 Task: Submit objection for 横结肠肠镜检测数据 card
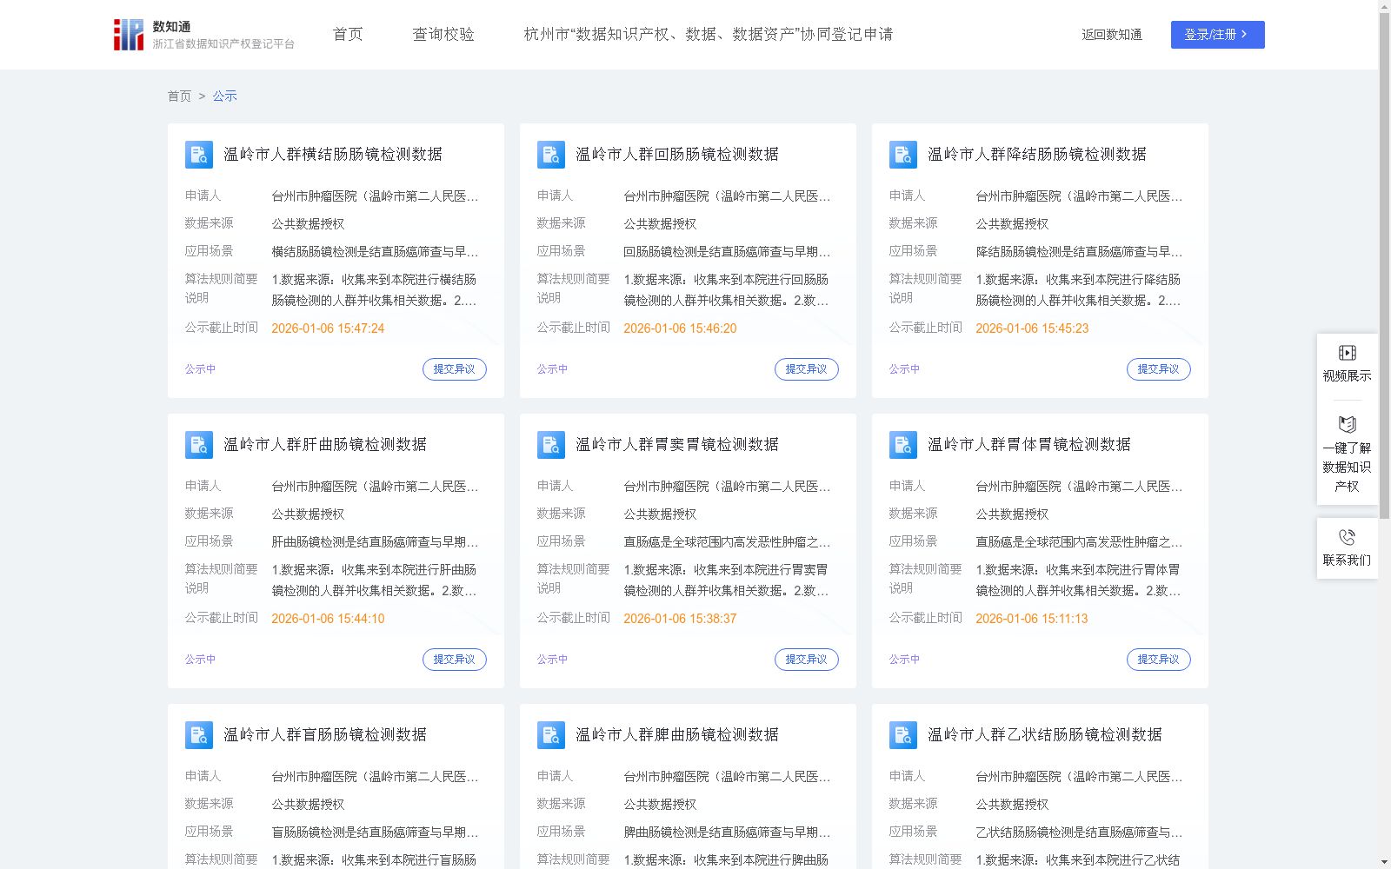tap(455, 369)
